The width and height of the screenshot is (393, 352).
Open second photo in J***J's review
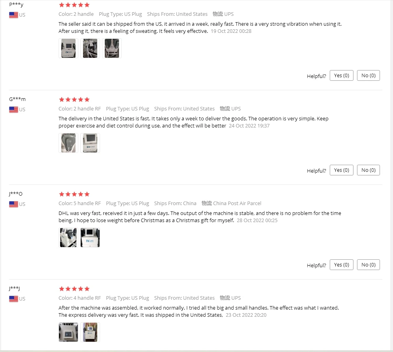coord(90,332)
